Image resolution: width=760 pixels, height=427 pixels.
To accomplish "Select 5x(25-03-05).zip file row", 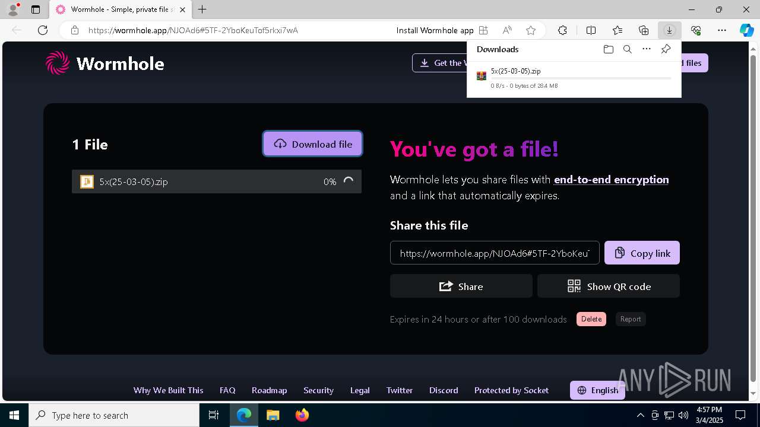I will tap(217, 181).
